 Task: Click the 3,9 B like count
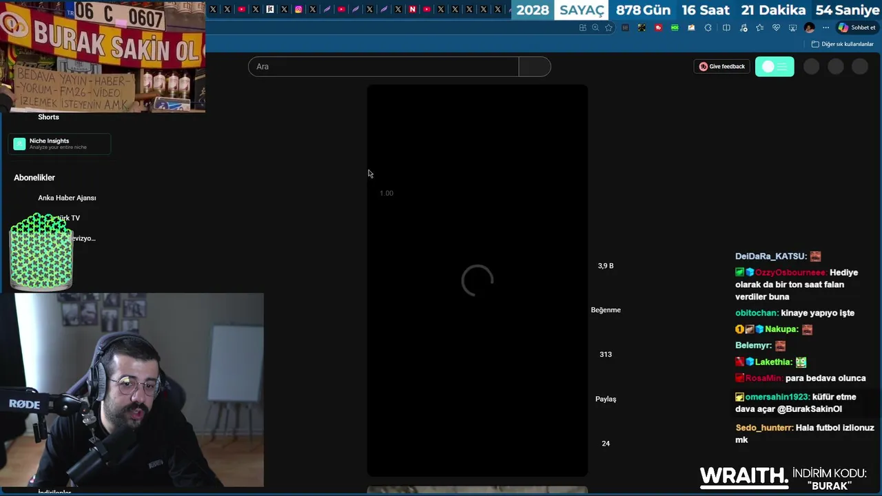[x=606, y=266]
